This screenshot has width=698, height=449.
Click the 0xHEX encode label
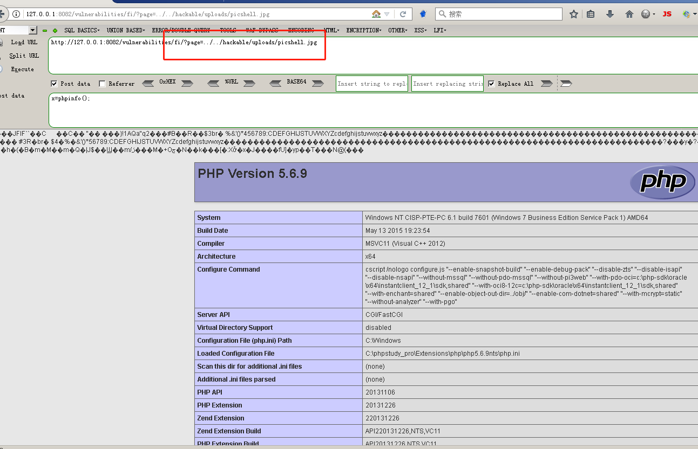tap(167, 82)
